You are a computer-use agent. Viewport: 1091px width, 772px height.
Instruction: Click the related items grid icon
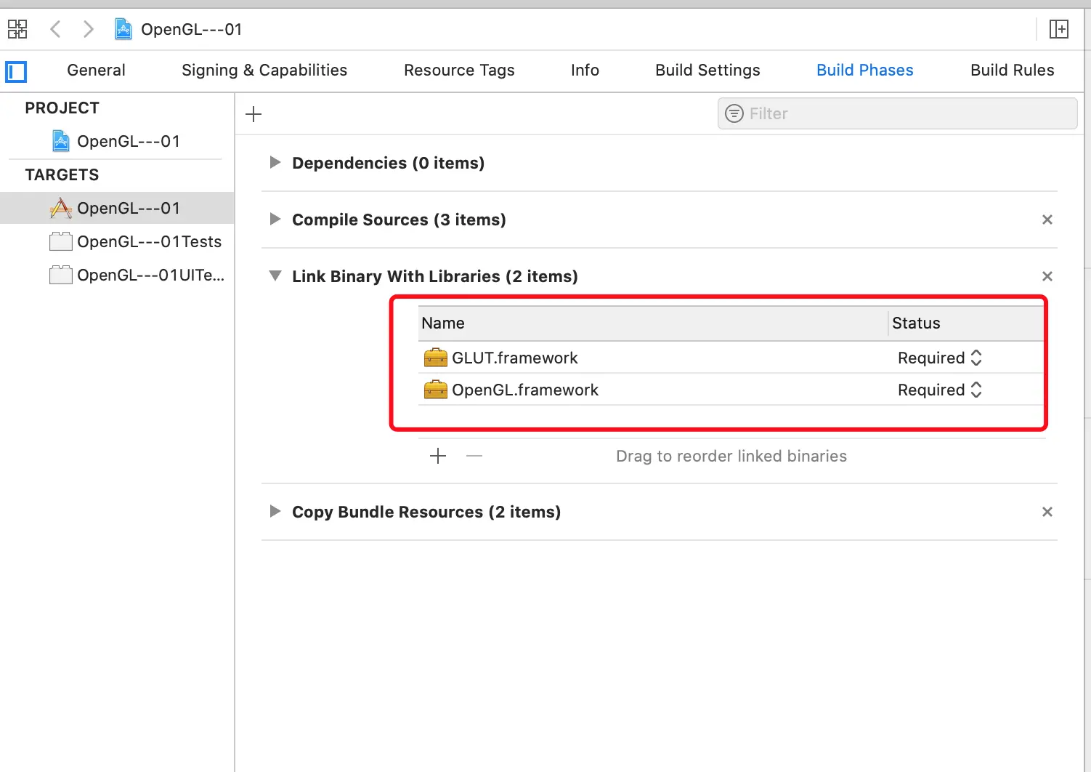pos(17,29)
